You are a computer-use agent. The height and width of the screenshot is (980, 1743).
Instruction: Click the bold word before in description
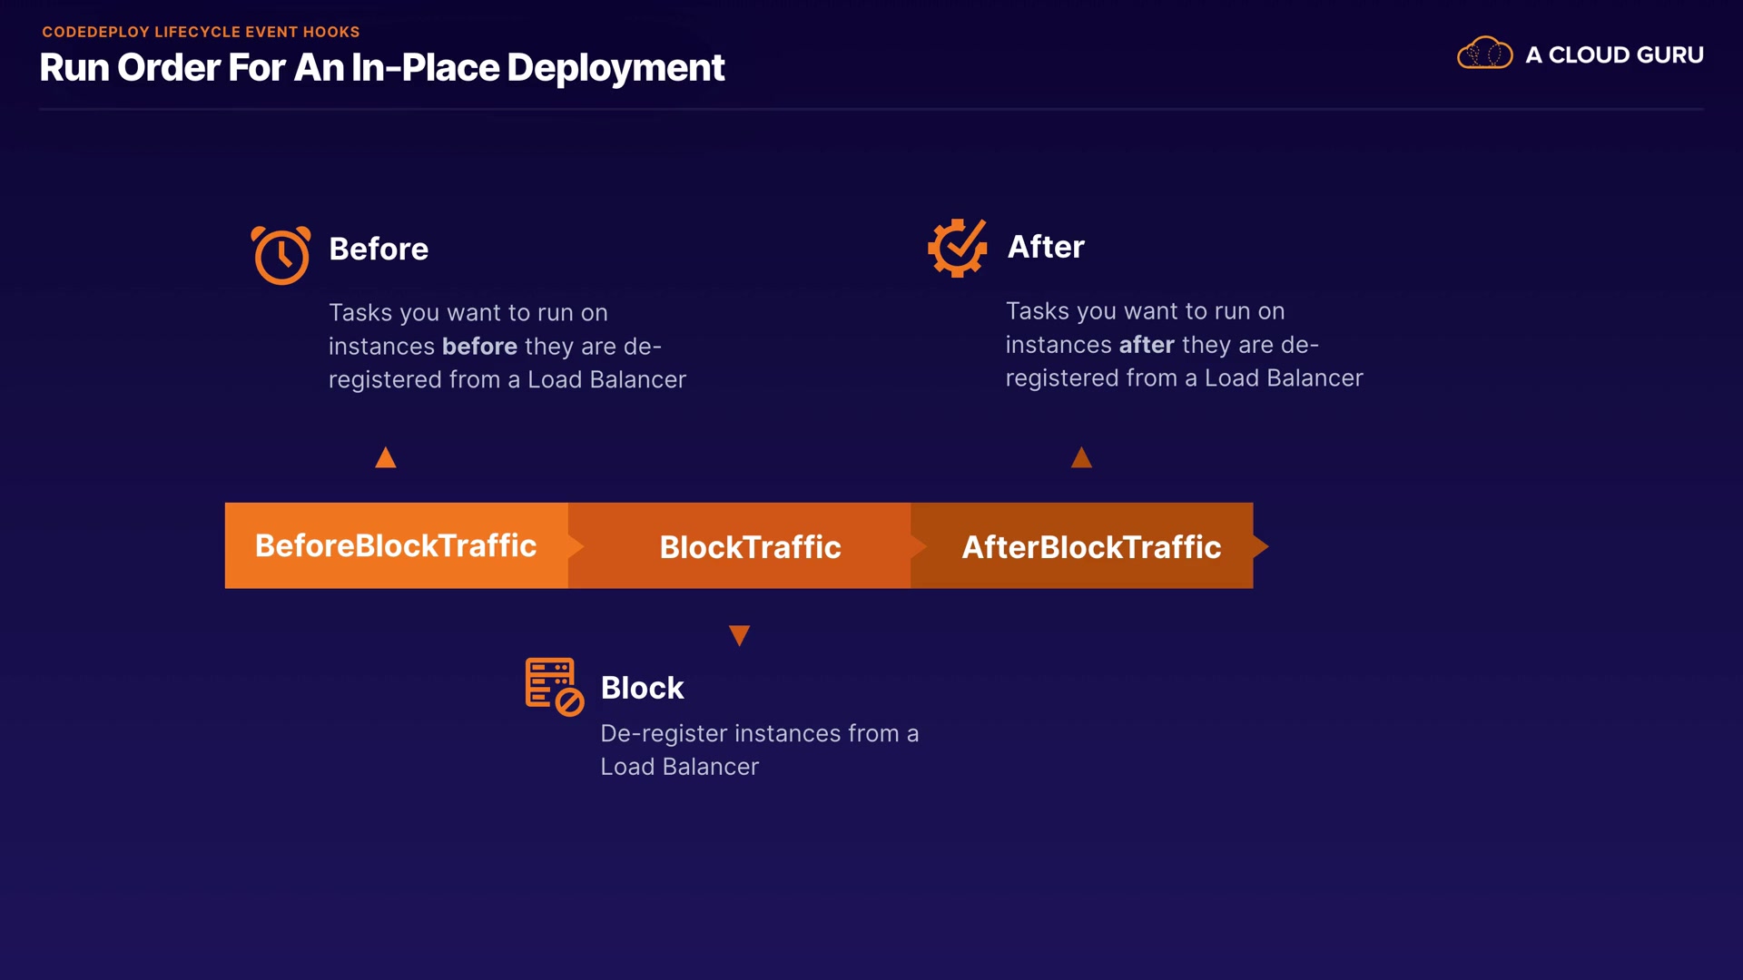tap(479, 347)
